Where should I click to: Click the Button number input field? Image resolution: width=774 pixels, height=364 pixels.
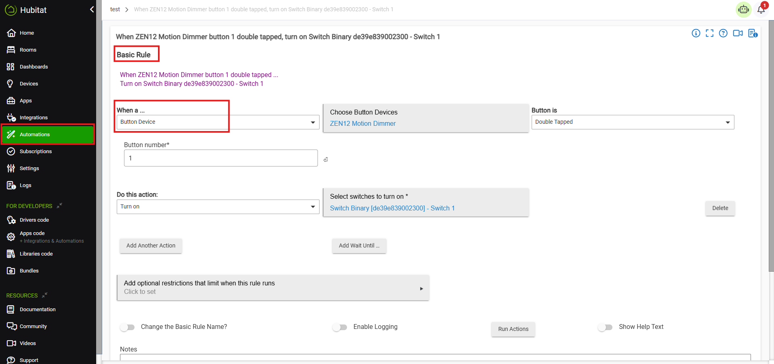pyautogui.click(x=221, y=158)
